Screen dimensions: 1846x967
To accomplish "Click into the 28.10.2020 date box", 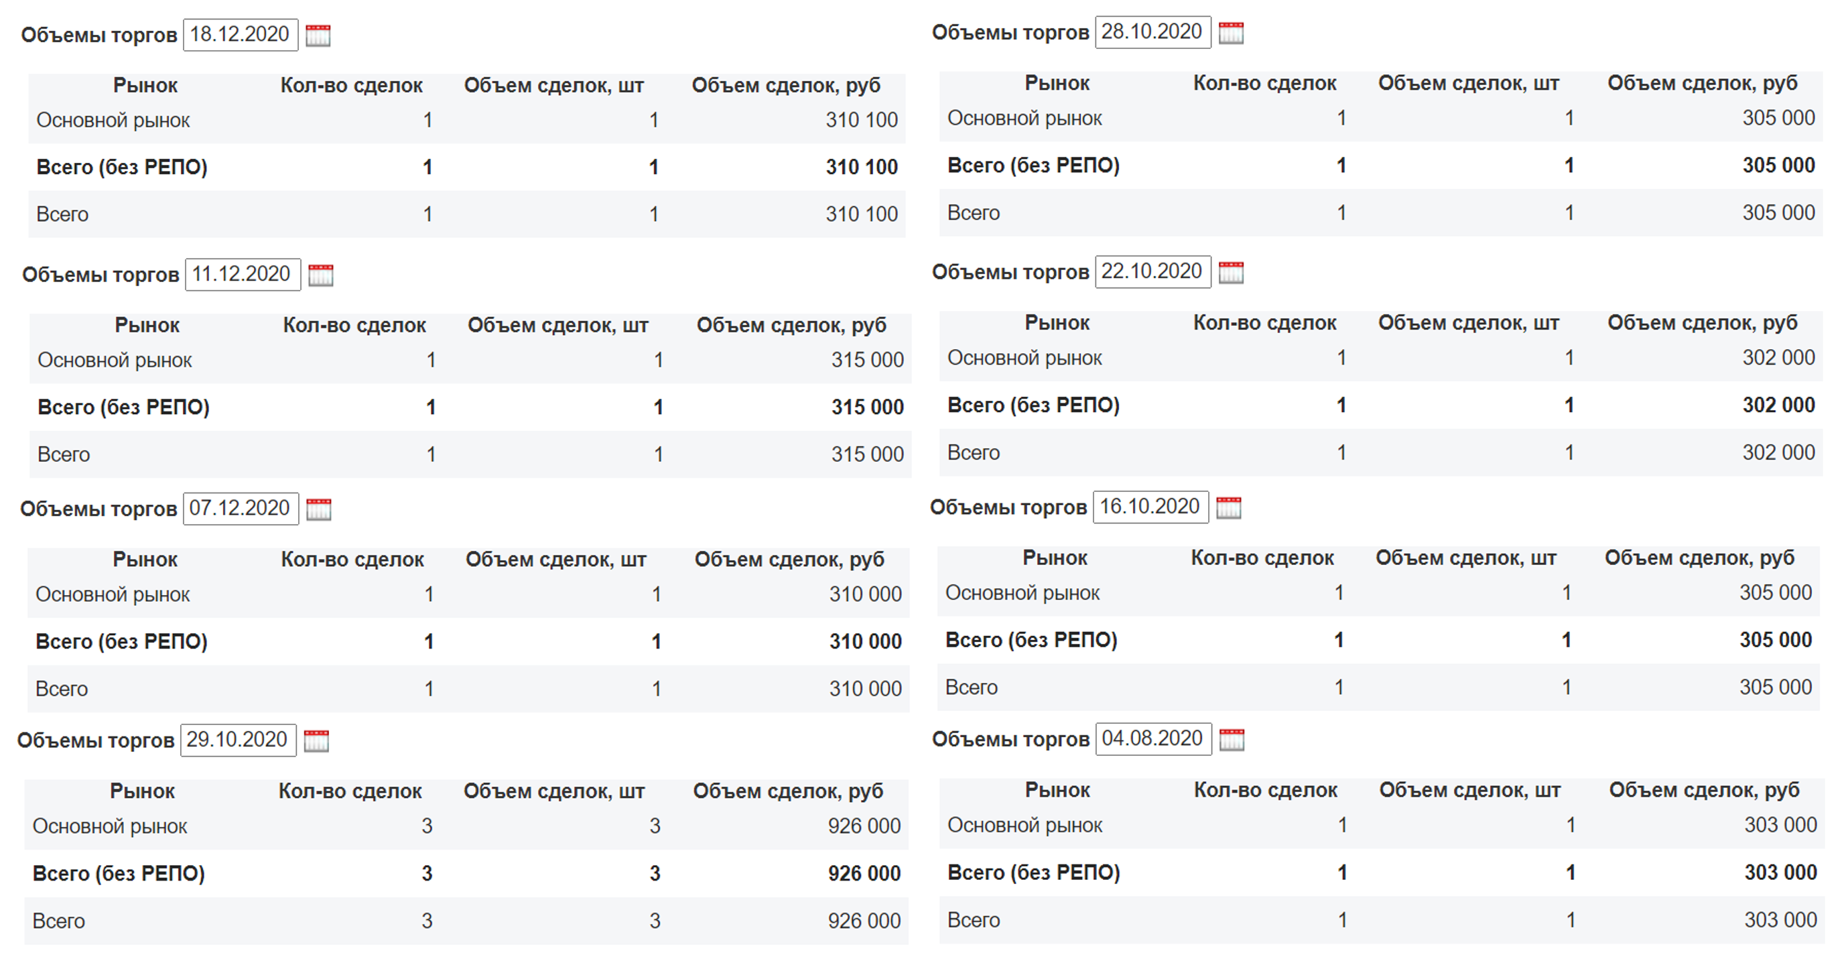I will [1152, 32].
